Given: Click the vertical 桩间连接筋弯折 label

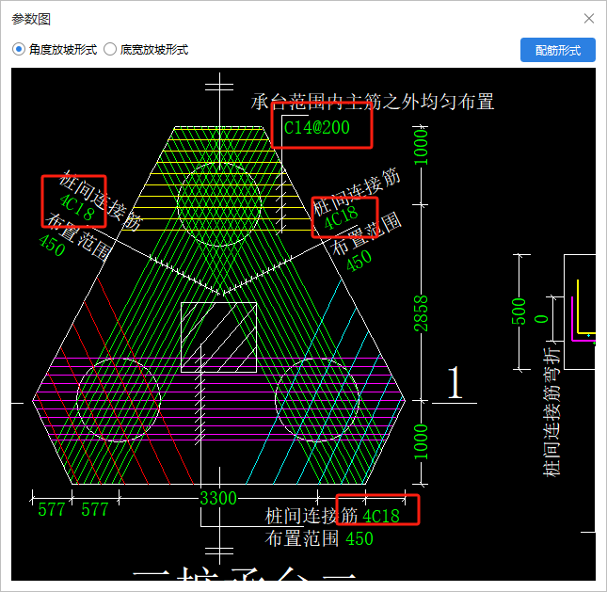Looking at the screenshot, I should point(551,411).
